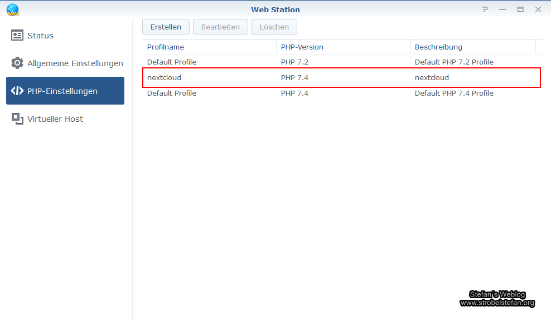Click the Bearbeiten button
The width and height of the screenshot is (551, 321).
(220, 26)
